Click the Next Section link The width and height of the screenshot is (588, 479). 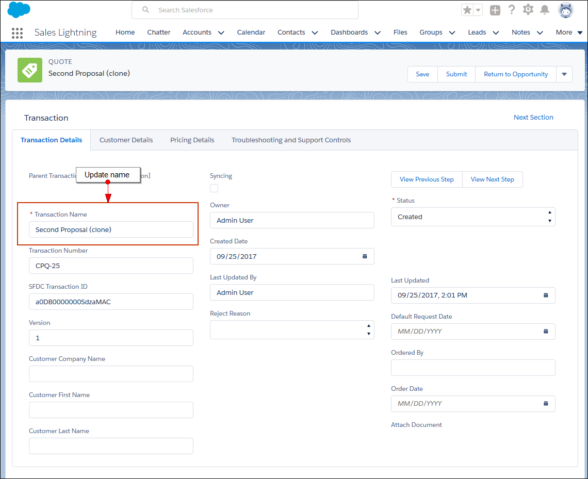533,118
